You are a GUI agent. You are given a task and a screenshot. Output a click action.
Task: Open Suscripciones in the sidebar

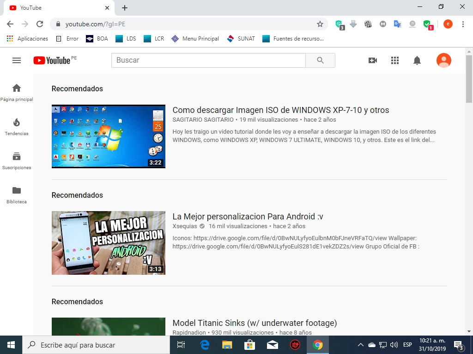tap(17, 161)
